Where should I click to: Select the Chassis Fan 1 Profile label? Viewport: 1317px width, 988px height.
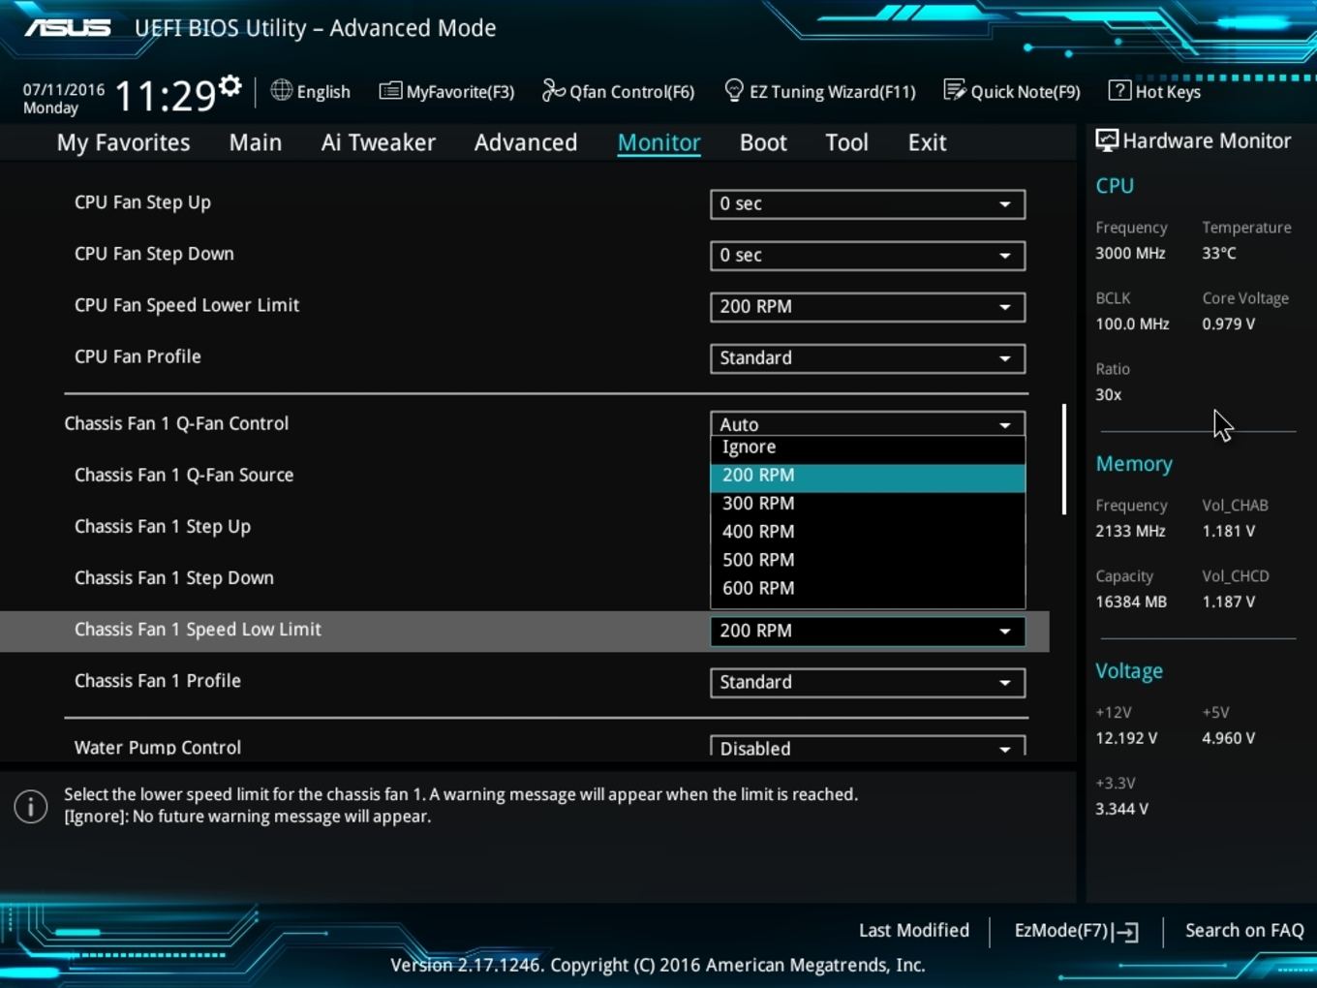(158, 681)
